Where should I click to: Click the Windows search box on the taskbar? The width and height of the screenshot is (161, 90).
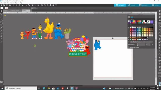pyautogui.click(x=21, y=88)
